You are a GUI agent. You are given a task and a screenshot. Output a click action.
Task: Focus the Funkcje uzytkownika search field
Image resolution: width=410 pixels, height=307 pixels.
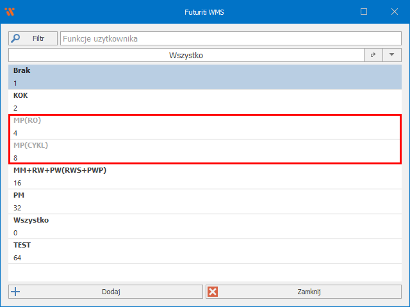point(231,38)
